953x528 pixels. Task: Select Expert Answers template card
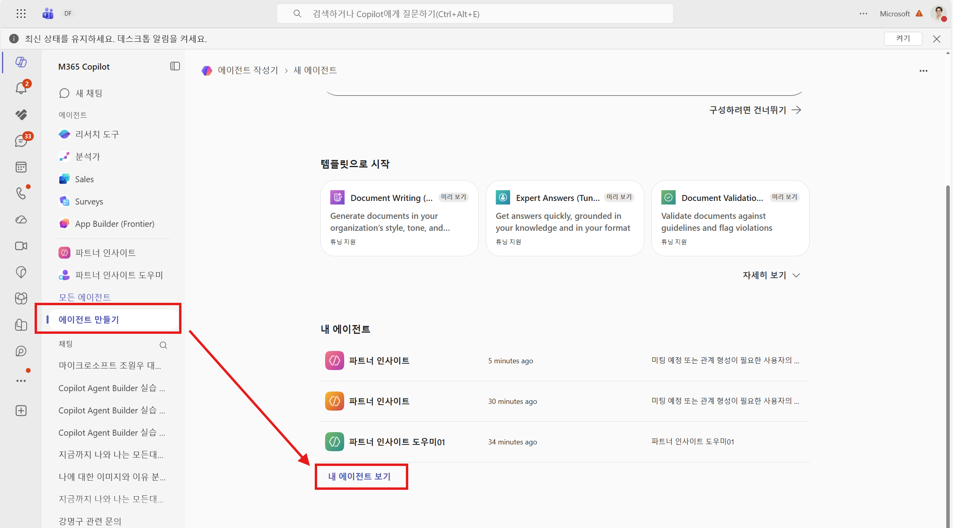(565, 218)
